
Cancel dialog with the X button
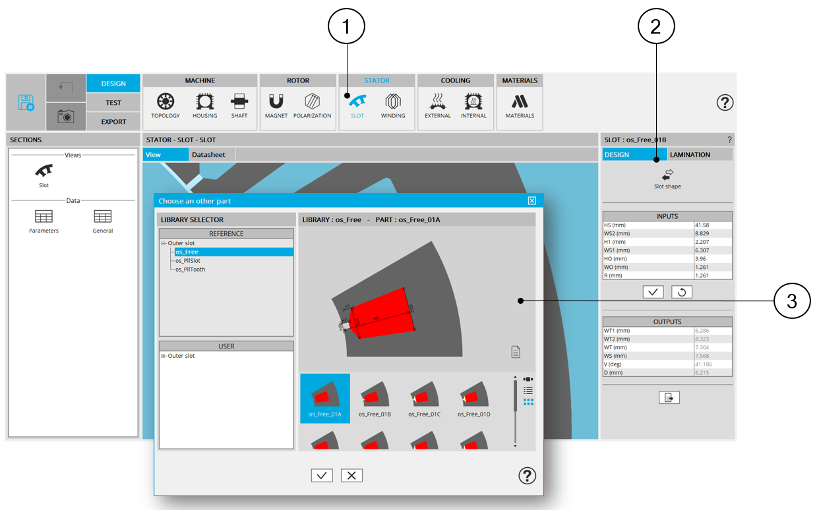coord(351,476)
